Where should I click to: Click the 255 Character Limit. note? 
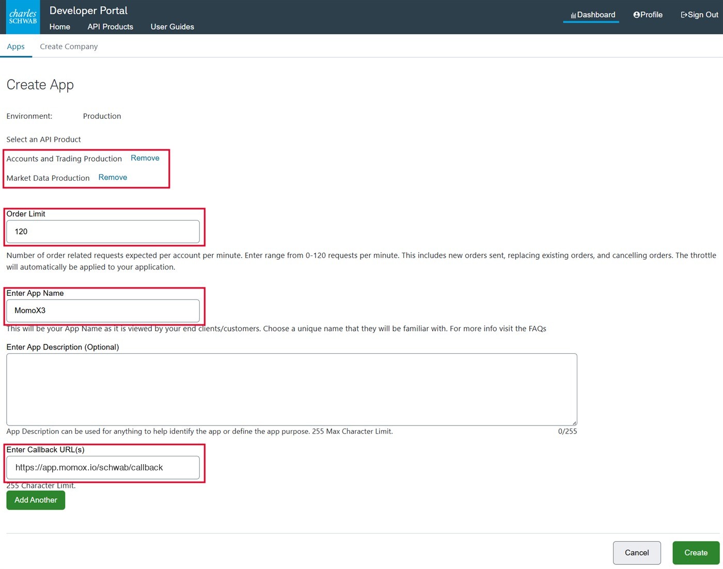(41, 485)
